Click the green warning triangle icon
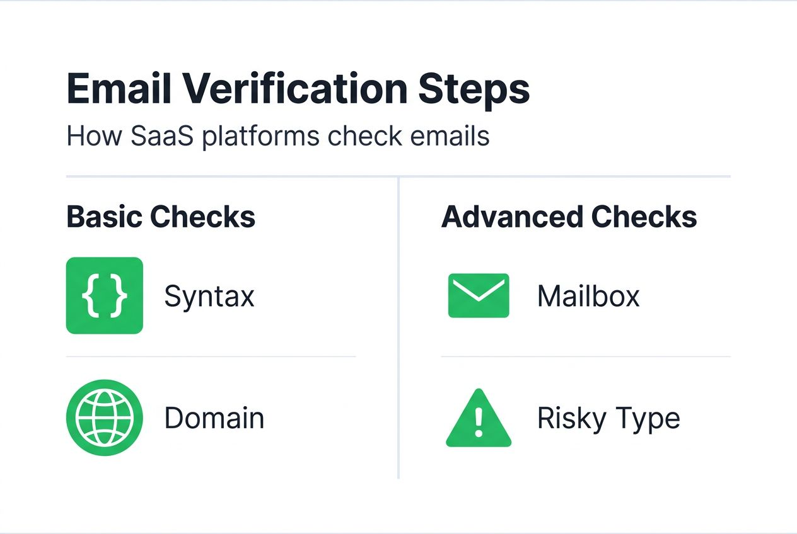This screenshot has height=534, width=797. click(x=479, y=419)
